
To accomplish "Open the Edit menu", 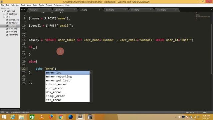I will [8, 5].
